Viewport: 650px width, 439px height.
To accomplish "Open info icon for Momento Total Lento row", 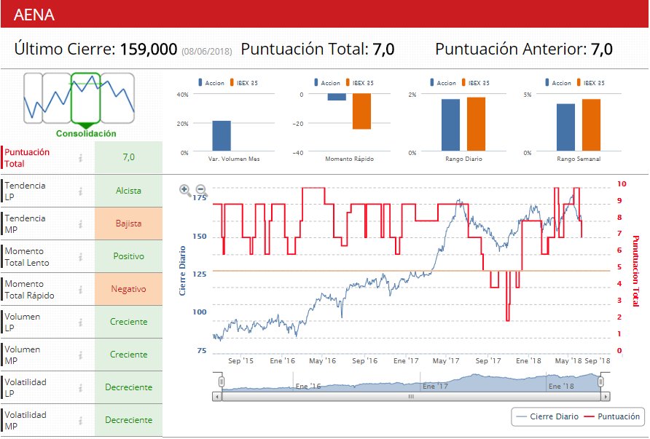I will [80, 257].
